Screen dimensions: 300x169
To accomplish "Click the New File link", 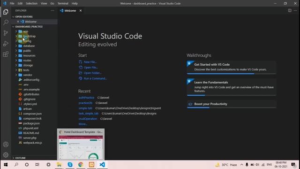I will pos(90,62).
